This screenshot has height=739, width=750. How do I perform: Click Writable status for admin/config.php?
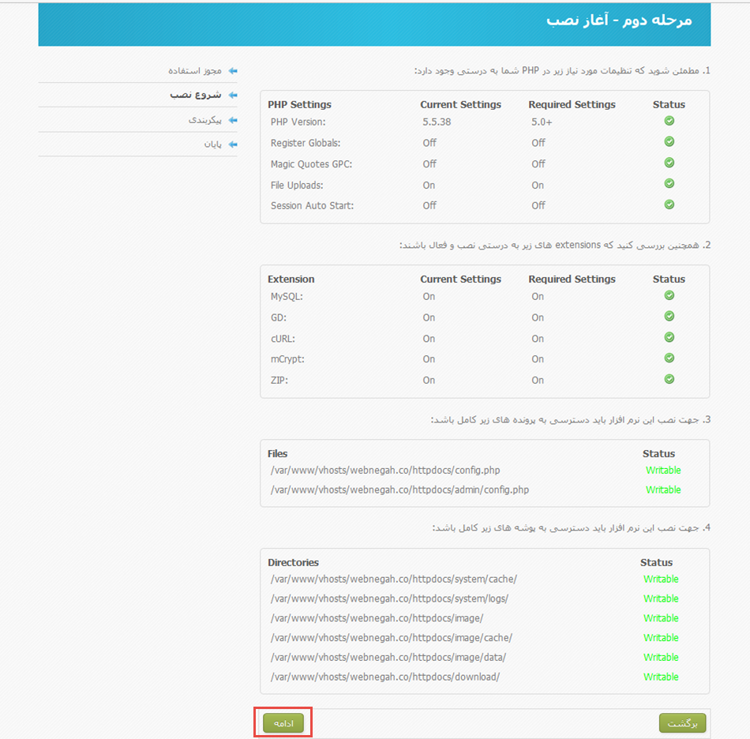pos(663,490)
